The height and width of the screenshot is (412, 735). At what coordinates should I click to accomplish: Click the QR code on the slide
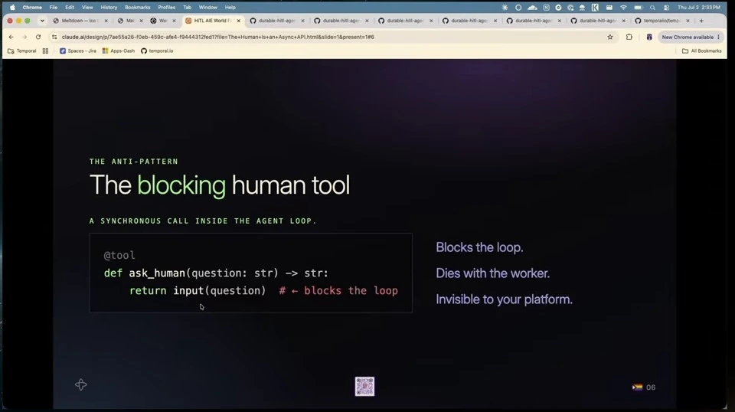coord(364,387)
